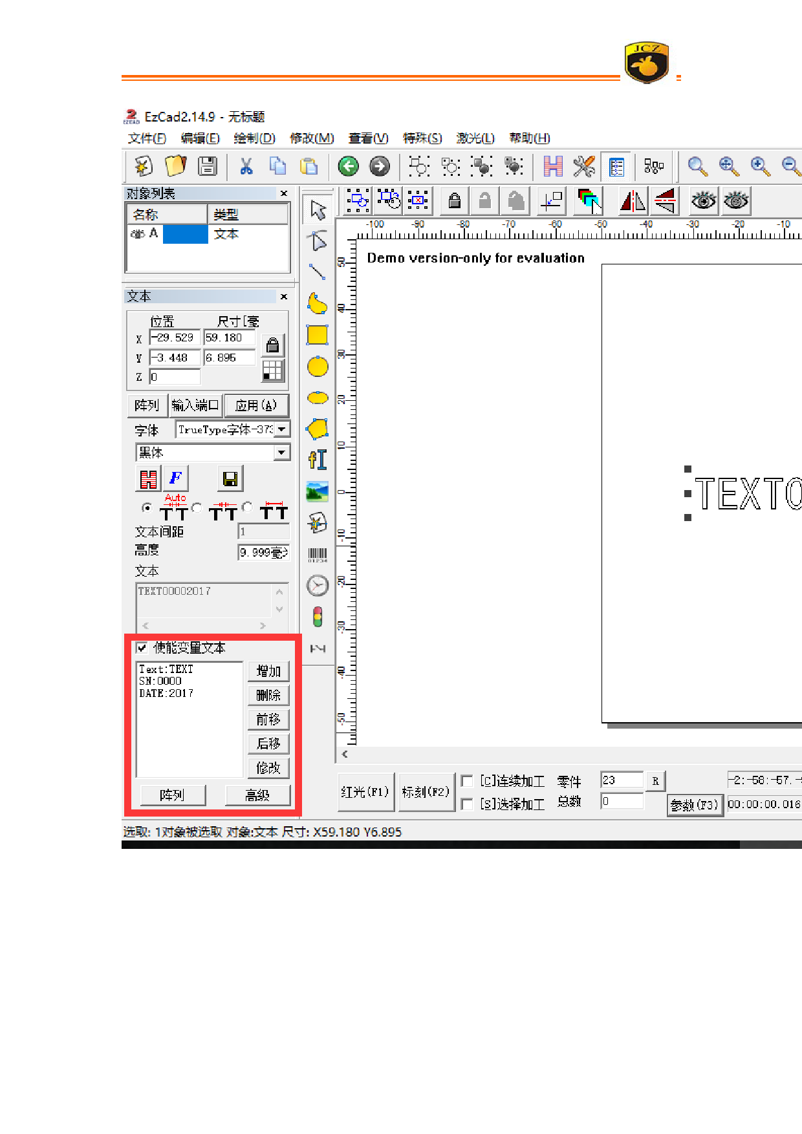This screenshot has height=1134, width=802.
Task: Click the blue color cell in object list
Action: point(185,234)
